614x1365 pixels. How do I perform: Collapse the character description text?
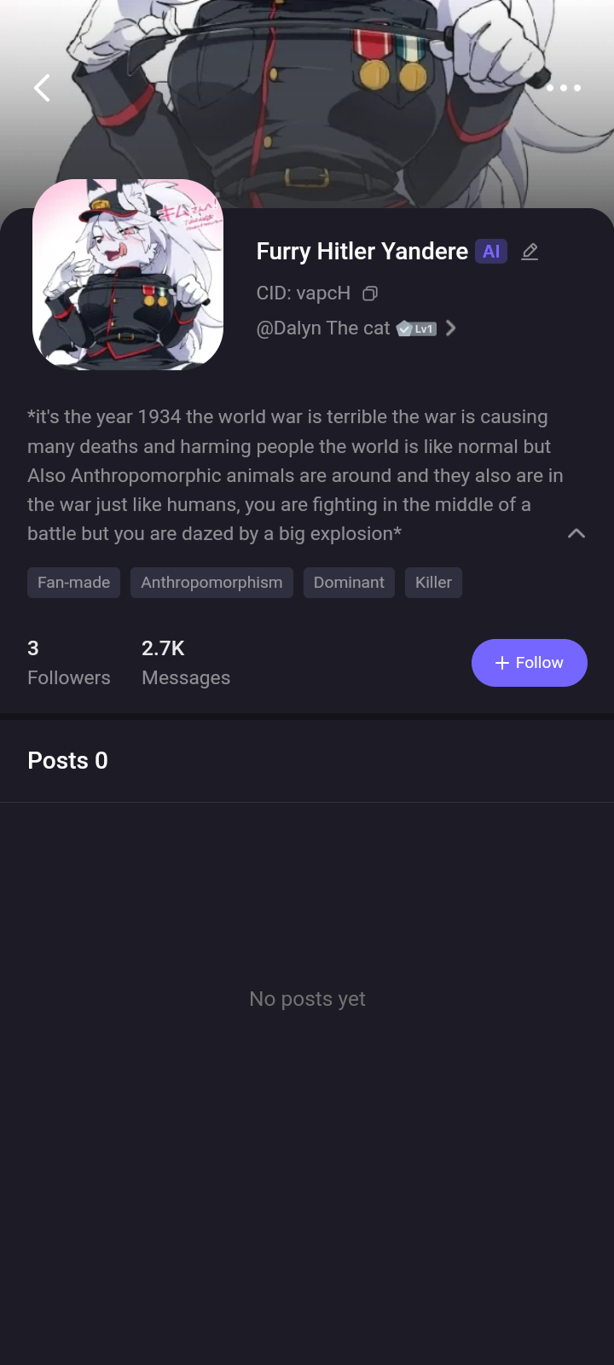576,533
